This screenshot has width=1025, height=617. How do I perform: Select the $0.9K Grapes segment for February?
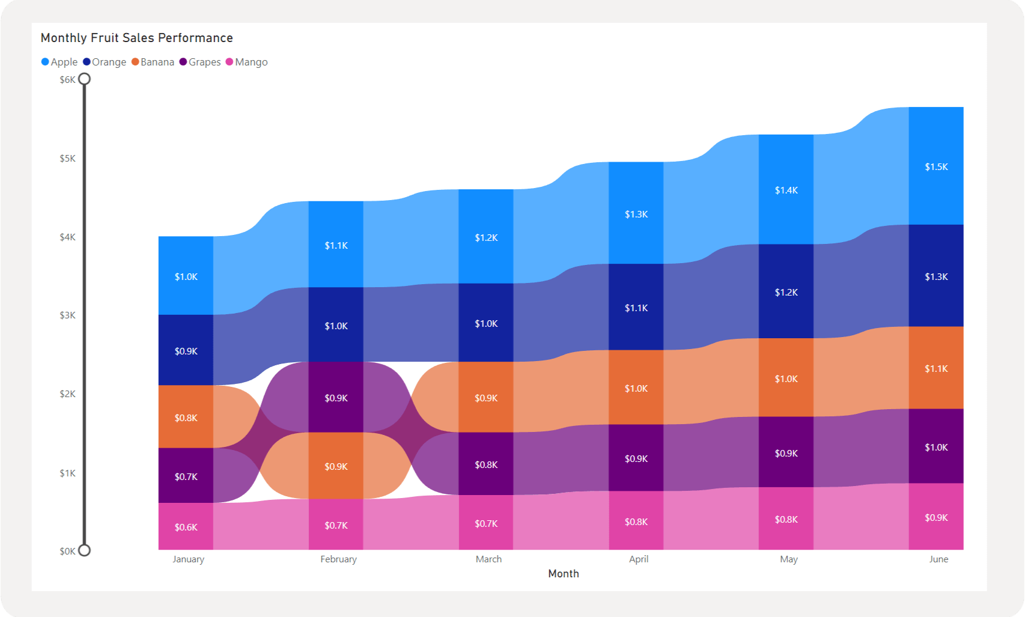(x=337, y=398)
